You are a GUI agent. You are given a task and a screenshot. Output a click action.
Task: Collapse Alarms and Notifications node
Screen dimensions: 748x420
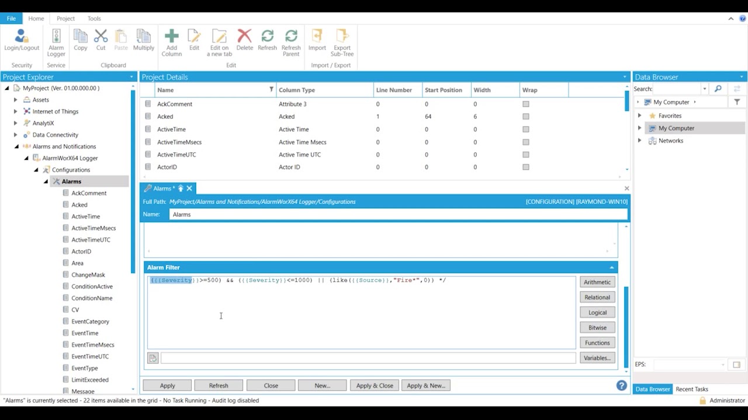tap(16, 146)
